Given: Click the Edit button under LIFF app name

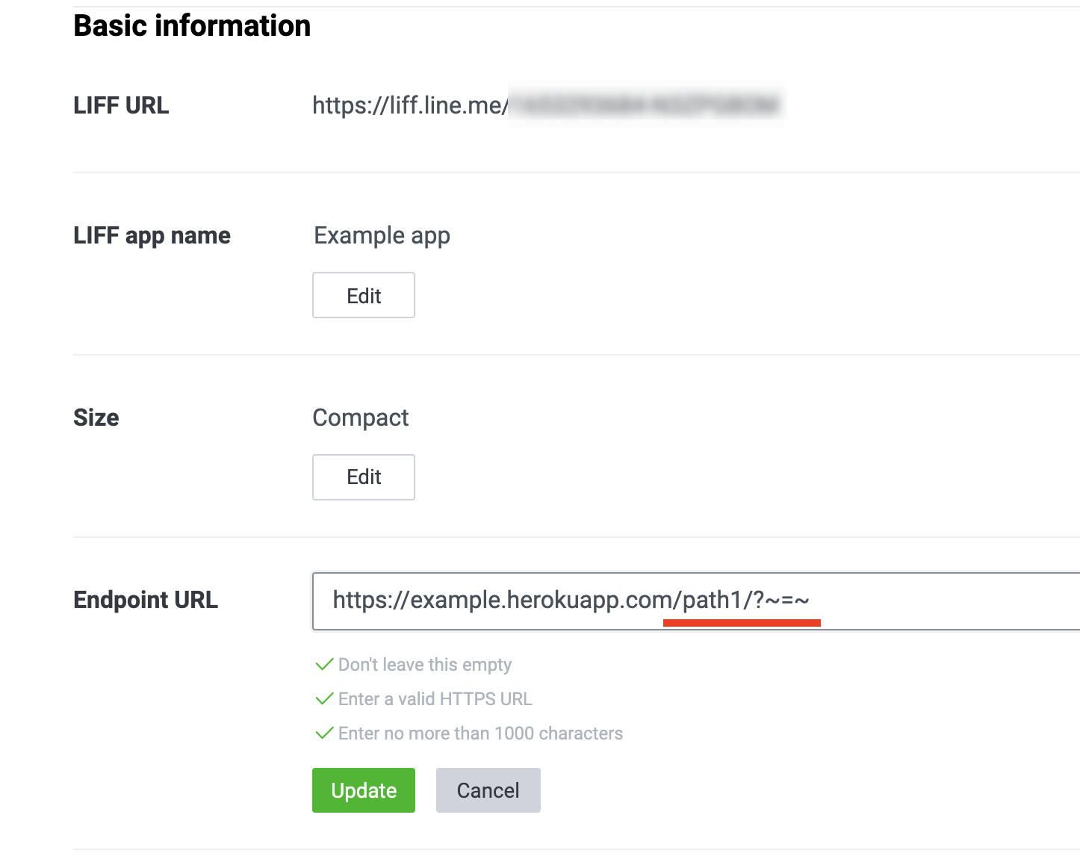Looking at the screenshot, I should coord(363,295).
